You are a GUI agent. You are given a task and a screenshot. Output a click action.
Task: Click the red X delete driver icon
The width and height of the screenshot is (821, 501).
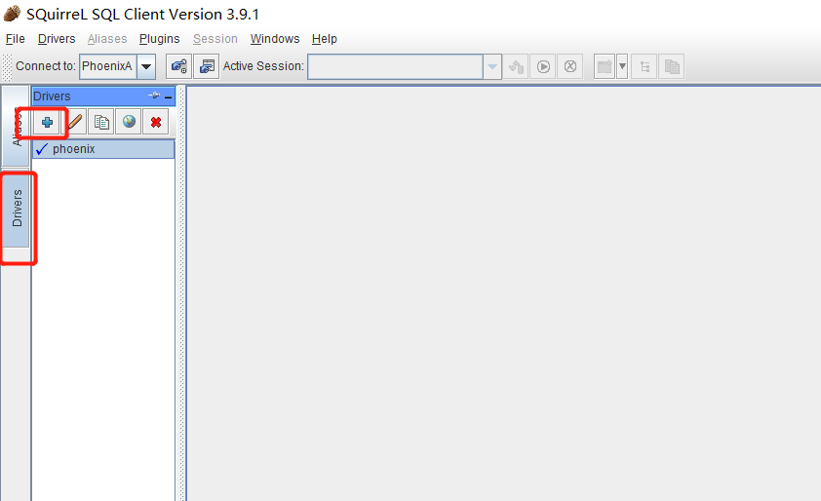click(155, 122)
